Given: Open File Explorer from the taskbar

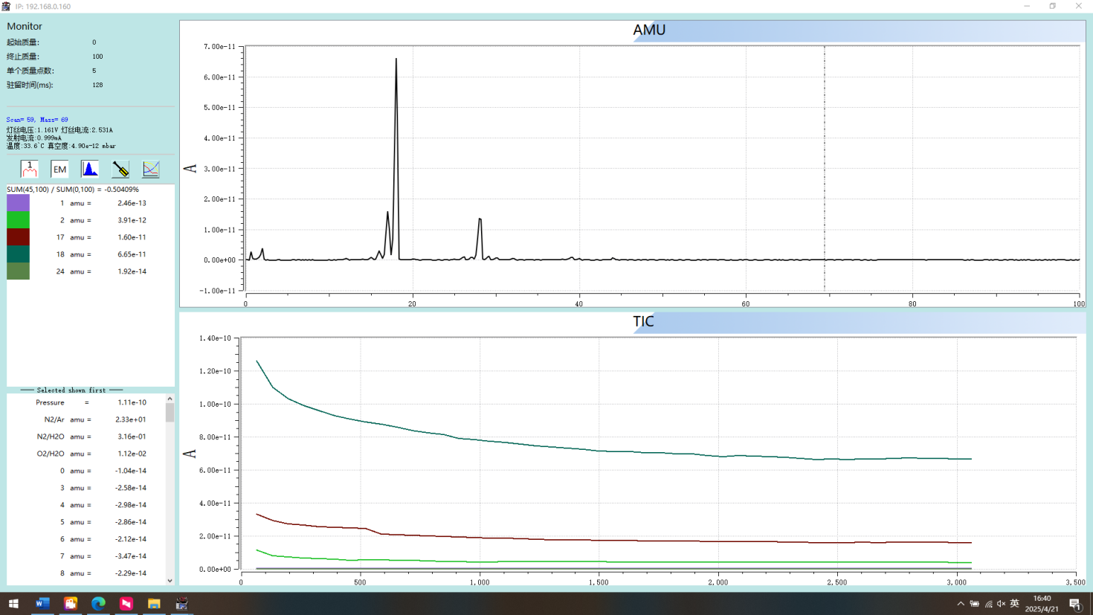Looking at the screenshot, I should [x=154, y=603].
